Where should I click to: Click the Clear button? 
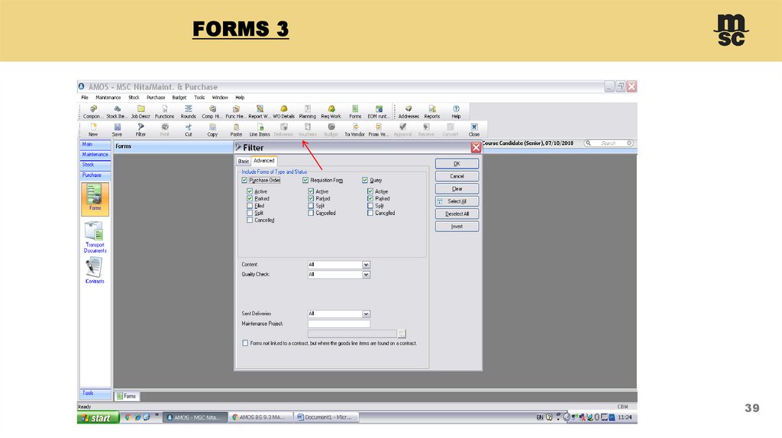(457, 188)
